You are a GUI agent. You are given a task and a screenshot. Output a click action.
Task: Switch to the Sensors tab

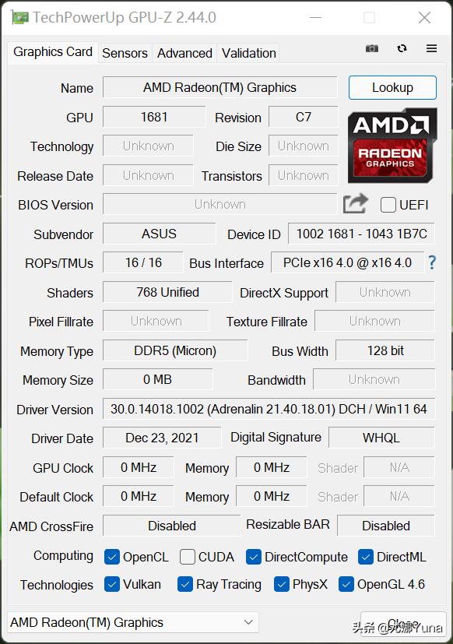[x=125, y=53]
